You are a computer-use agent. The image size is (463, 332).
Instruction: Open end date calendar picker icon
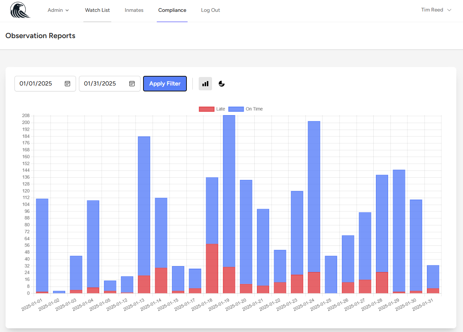pos(132,84)
